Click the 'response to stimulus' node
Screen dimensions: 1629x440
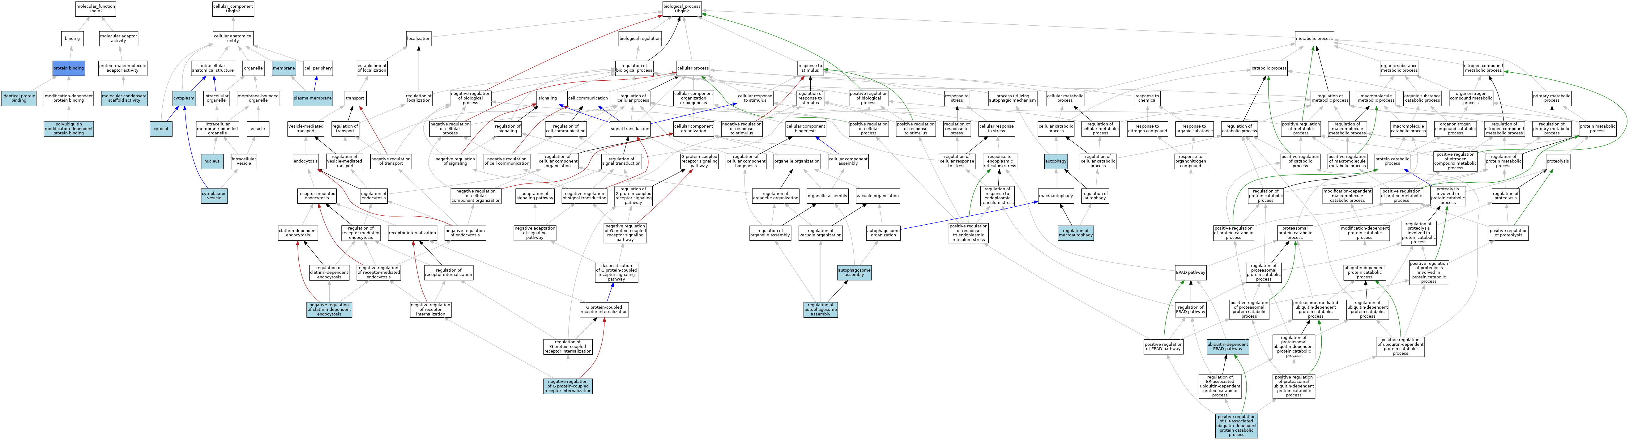pyautogui.click(x=810, y=68)
